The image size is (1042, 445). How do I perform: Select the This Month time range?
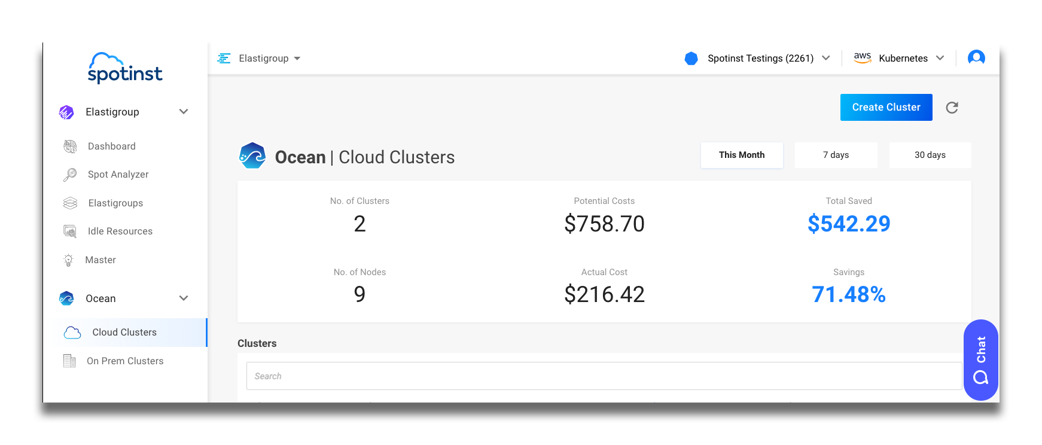click(741, 155)
